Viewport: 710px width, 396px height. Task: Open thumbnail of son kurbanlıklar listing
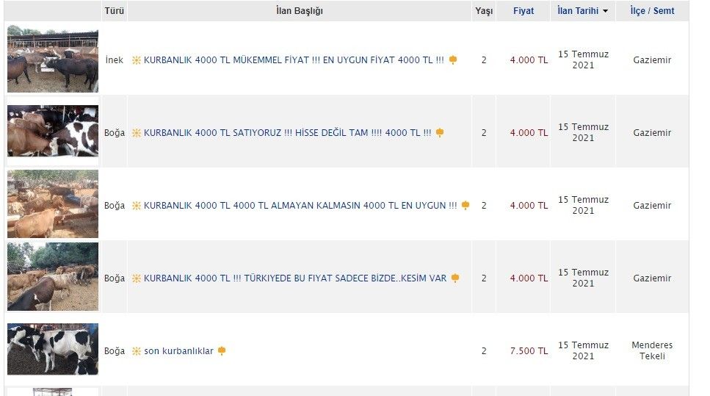point(53,350)
